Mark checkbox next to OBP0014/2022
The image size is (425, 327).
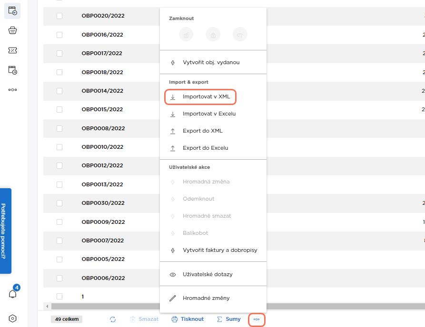[x=59, y=91]
